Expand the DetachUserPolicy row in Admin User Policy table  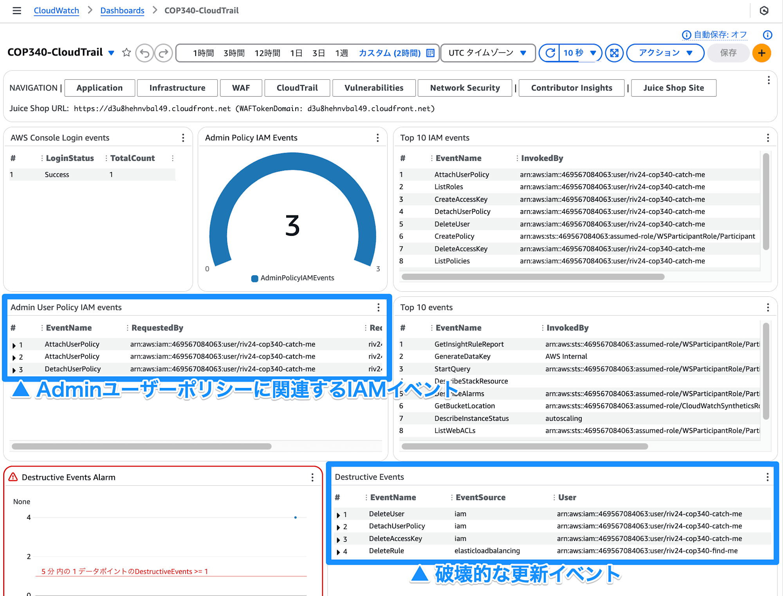(x=14, y=370)
